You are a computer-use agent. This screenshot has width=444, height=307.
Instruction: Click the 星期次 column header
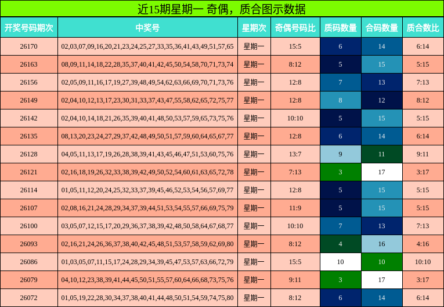click(254, 28)
